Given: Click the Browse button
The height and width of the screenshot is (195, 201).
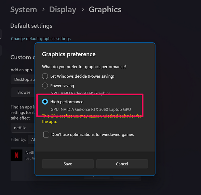Looking at the screenshot, I should (x=23, y=92).
